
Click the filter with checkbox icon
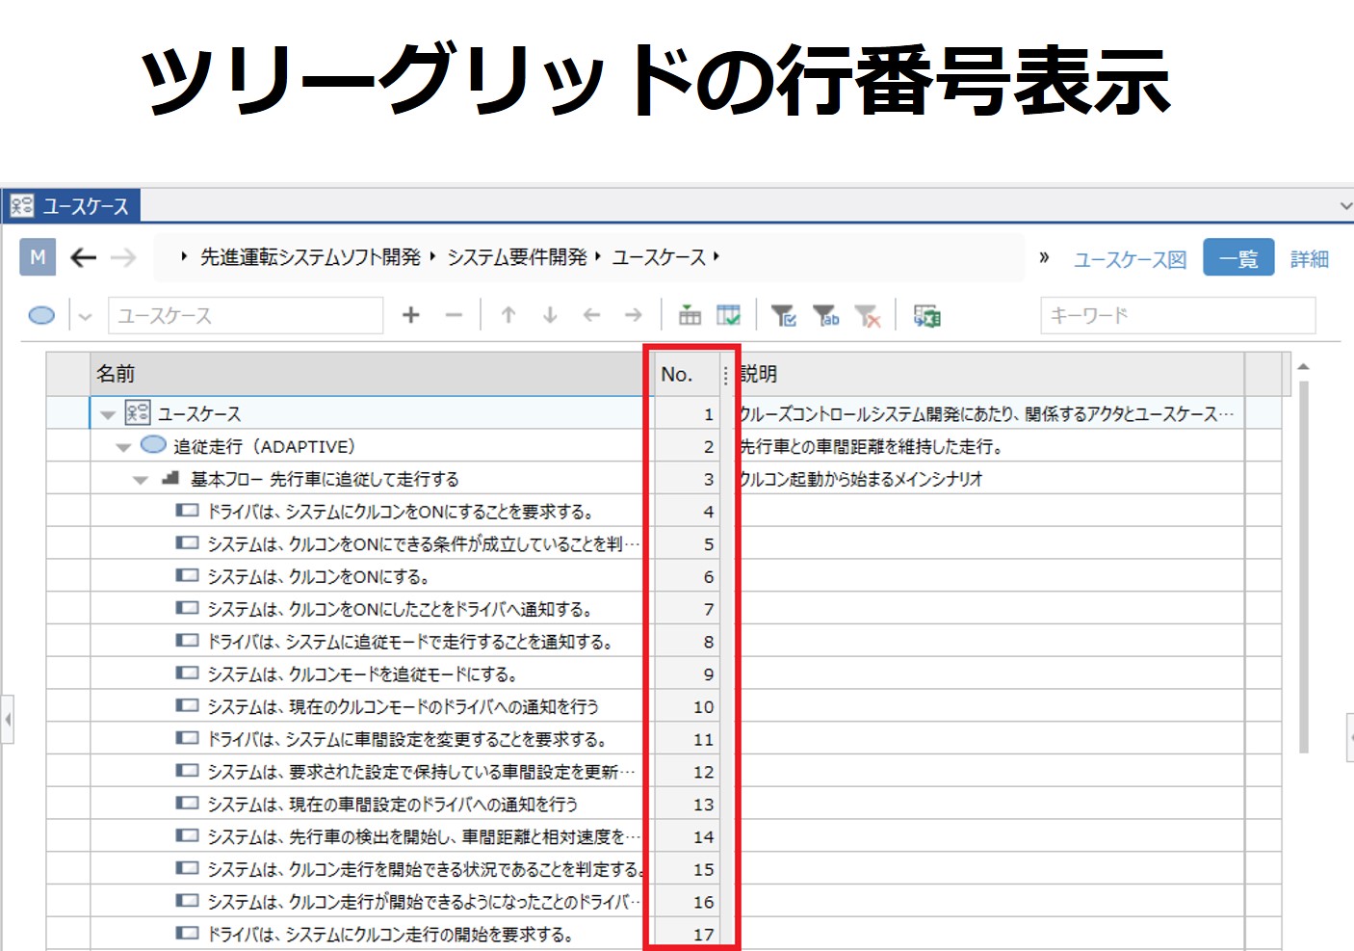[784, 315]
